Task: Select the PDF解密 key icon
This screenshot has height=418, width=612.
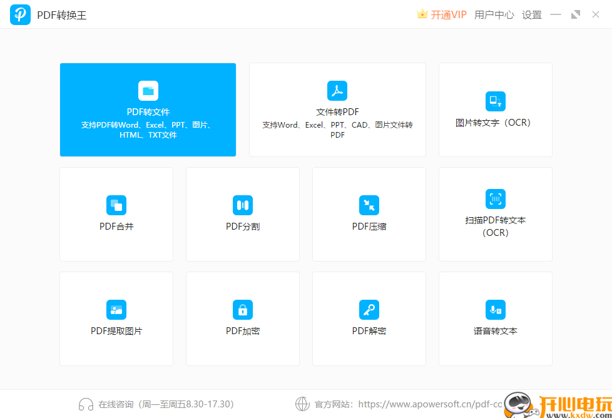Action: [369, 309]
